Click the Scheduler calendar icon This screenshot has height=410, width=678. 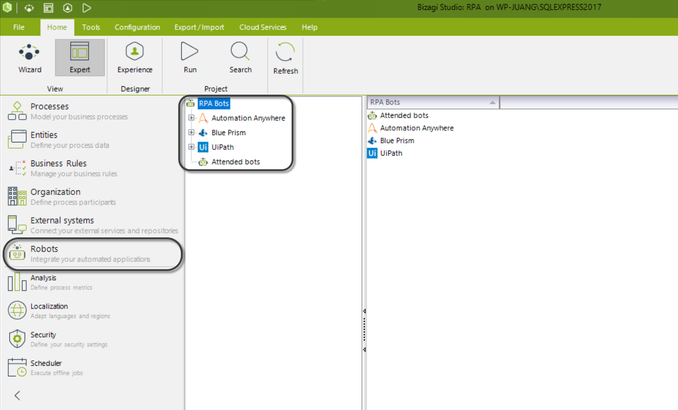tap(17, 367)
